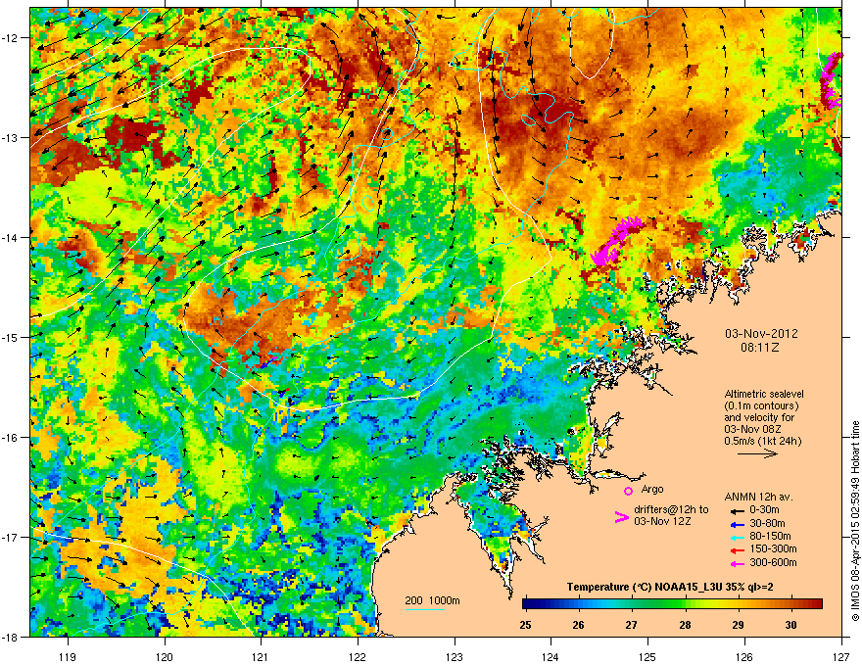Click the '150-300m' depth label
This screenshot has height=666, width=862.
tap(773, 549)
